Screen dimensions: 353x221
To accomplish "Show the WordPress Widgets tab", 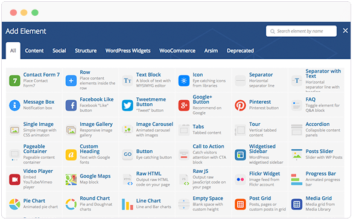I will [x=128, y=51].
